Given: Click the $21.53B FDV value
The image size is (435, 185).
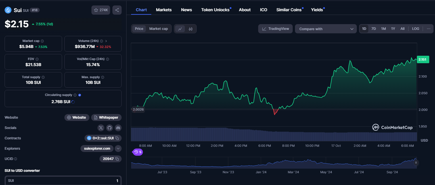Looking at the screenshot, I should (33, 65).
